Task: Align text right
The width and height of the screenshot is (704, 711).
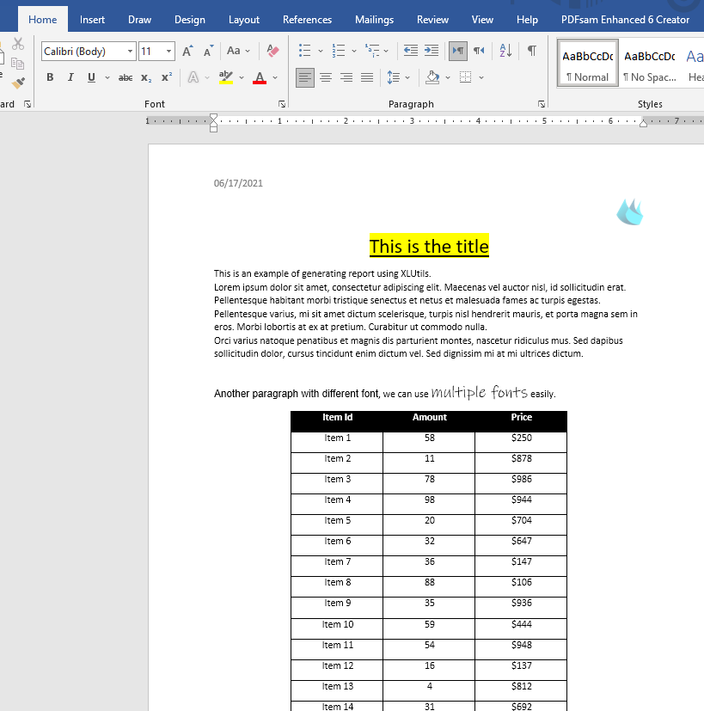Action: click(x=346, y=77)
